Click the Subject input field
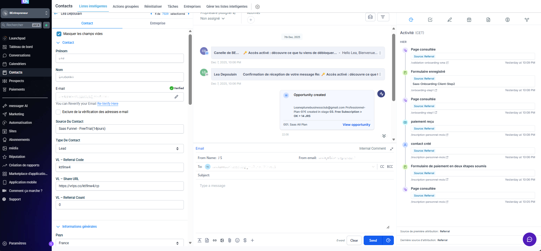Screen dimensions: 541x251 tap(301, 175)
